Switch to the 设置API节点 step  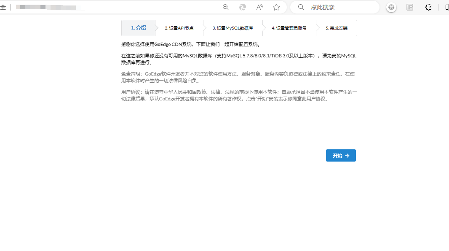[x=179, y=28]
